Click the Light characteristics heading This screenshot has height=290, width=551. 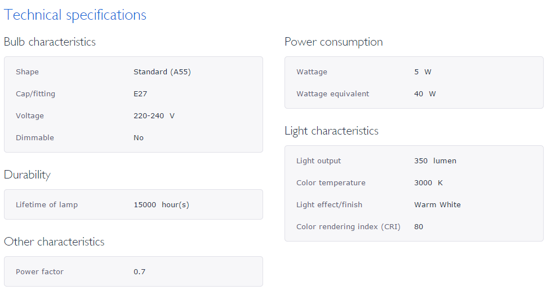click(x=331, y=131)
